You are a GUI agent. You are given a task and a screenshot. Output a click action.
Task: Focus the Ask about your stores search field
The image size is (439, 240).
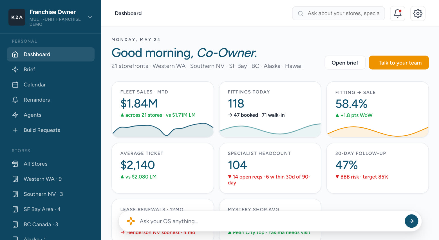pyautogui.click(x=339, y=13)
